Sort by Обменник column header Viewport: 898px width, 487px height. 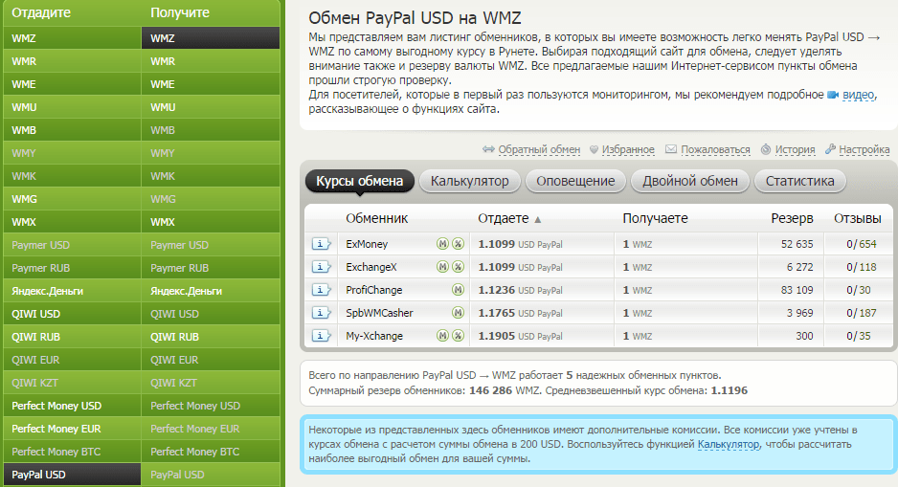pos(377,218)
